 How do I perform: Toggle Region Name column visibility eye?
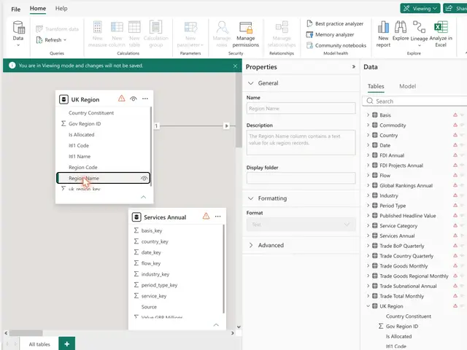click(x=144, y=178)
